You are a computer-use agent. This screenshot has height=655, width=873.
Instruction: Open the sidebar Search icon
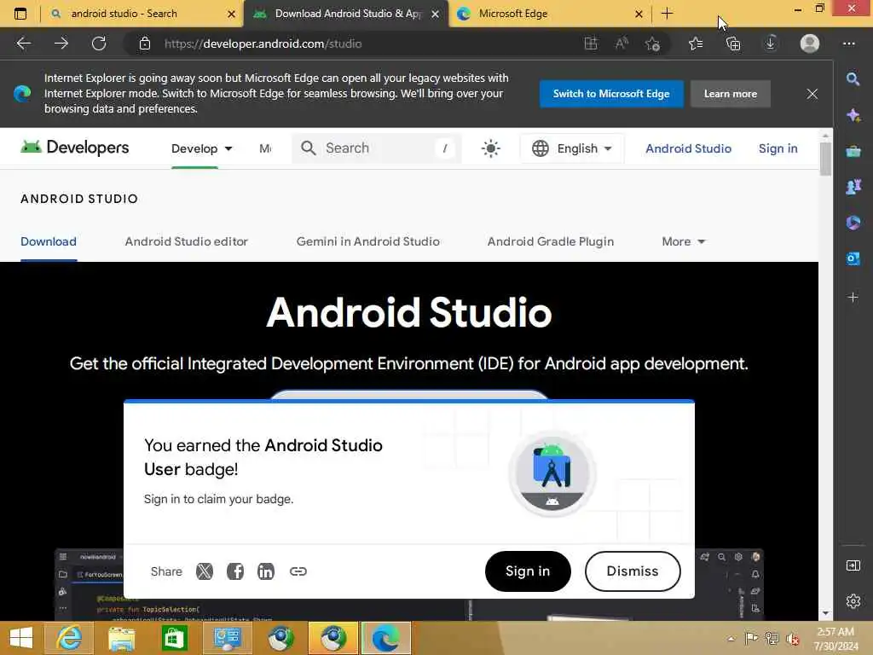coord(853,79)
